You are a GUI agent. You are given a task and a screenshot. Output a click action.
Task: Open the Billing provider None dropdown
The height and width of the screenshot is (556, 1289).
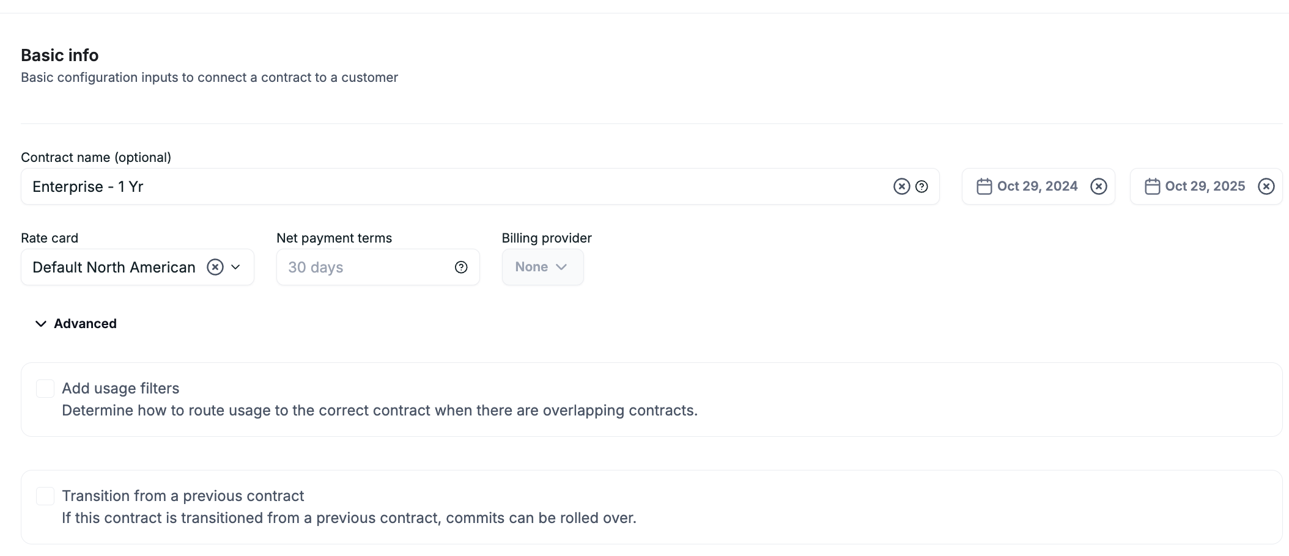[542, 267]
